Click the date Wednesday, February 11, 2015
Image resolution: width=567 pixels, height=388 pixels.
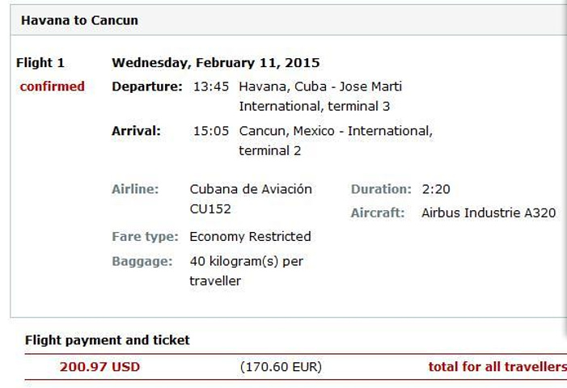coord(215,62)
